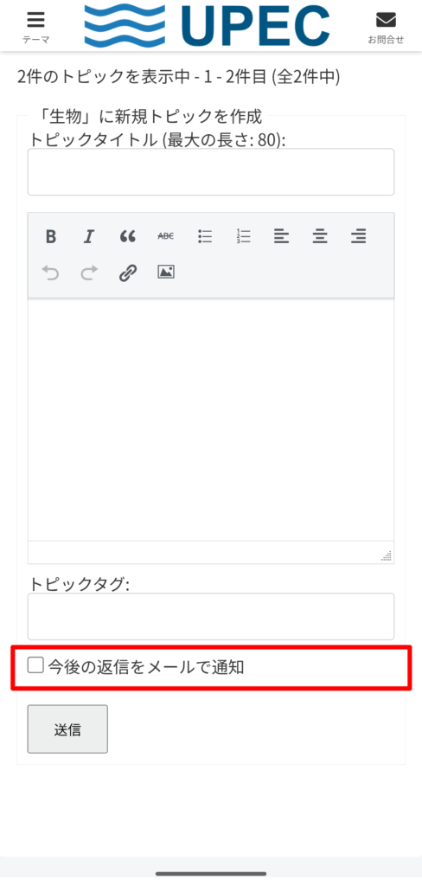
Task: Open the テーマ hamburger menu
Action: coord(35,26)
